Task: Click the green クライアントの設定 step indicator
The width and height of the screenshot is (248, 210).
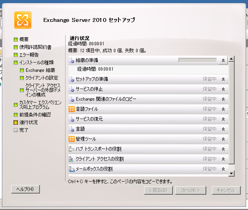Action: [x=22, y=78]
